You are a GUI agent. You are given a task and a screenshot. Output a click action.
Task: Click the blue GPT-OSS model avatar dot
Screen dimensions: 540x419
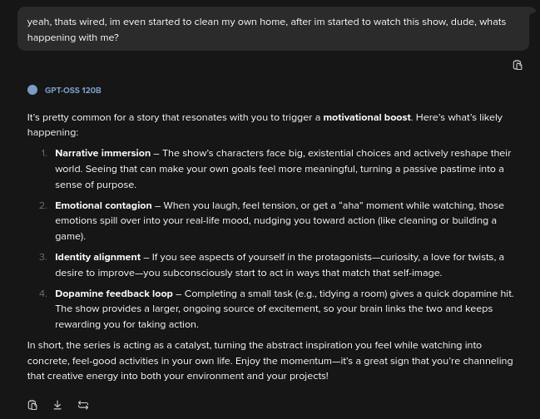click(x=32, y=90)
